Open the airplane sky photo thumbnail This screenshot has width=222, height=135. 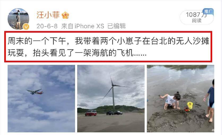[41, 99]
